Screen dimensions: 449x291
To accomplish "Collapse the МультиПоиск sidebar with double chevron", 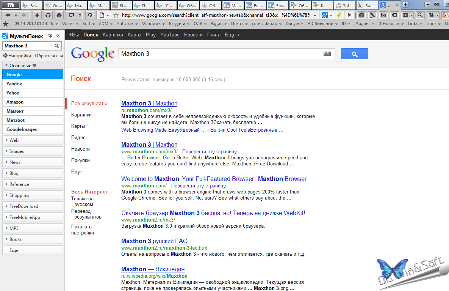I will [58, 36].
